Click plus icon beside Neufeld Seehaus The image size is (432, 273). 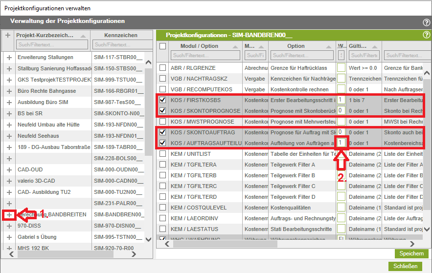point(9,136)
